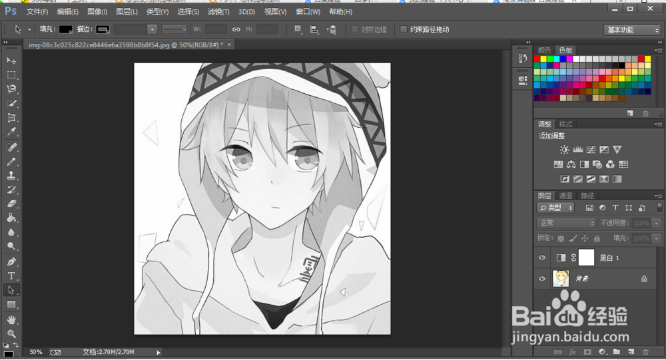
Task: Select the Blur tool
Action: click(x=11, y=232)
